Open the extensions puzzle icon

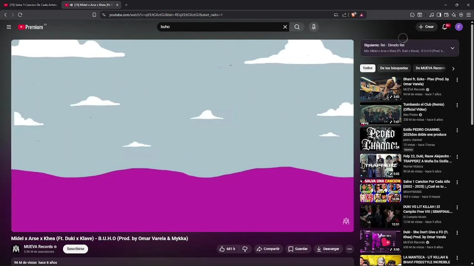tap(412, 15)
